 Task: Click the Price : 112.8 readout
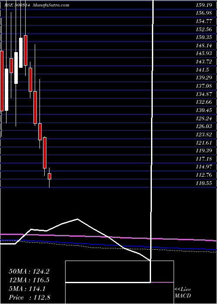(x=30, y=297)
